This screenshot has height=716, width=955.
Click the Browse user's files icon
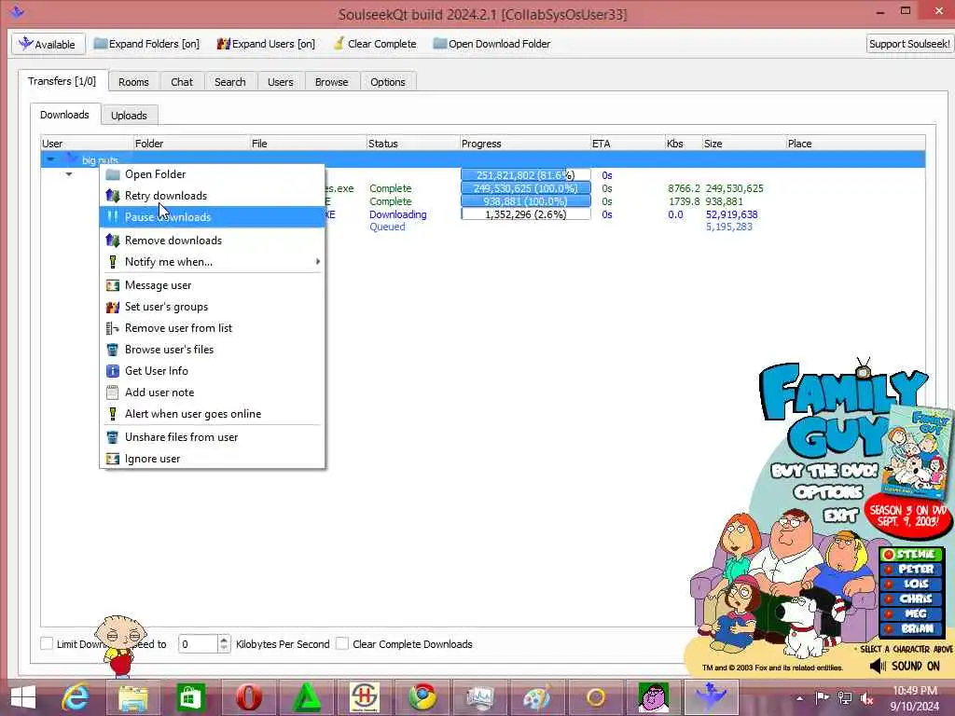tap(113, 350)
